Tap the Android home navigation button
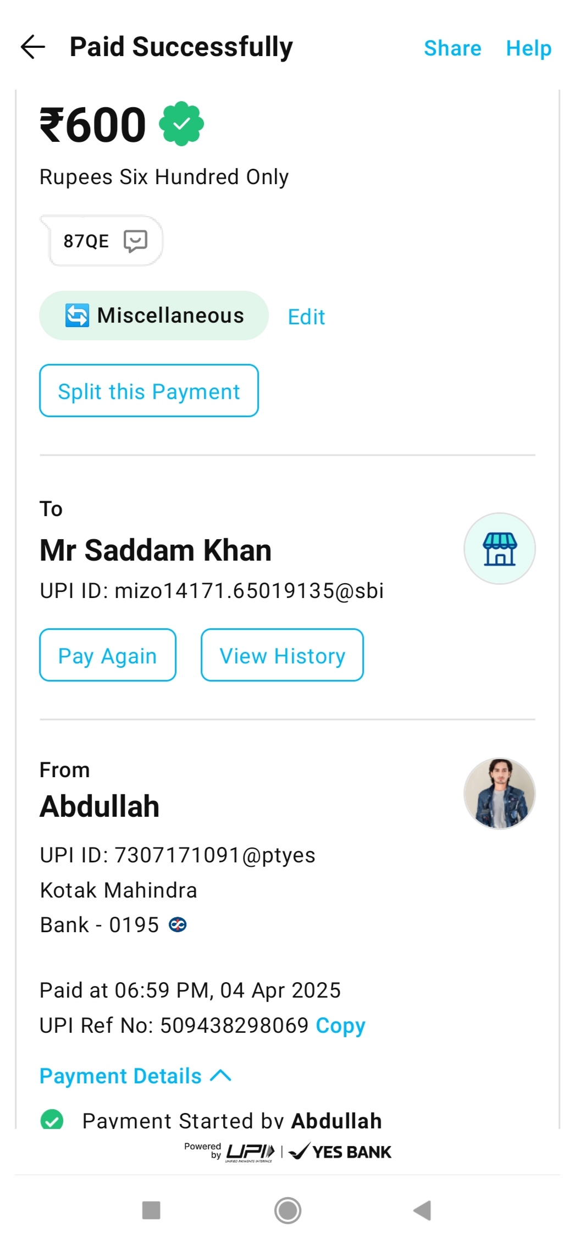Viewport: 575px width, 1246px height. pos(287,1210)
